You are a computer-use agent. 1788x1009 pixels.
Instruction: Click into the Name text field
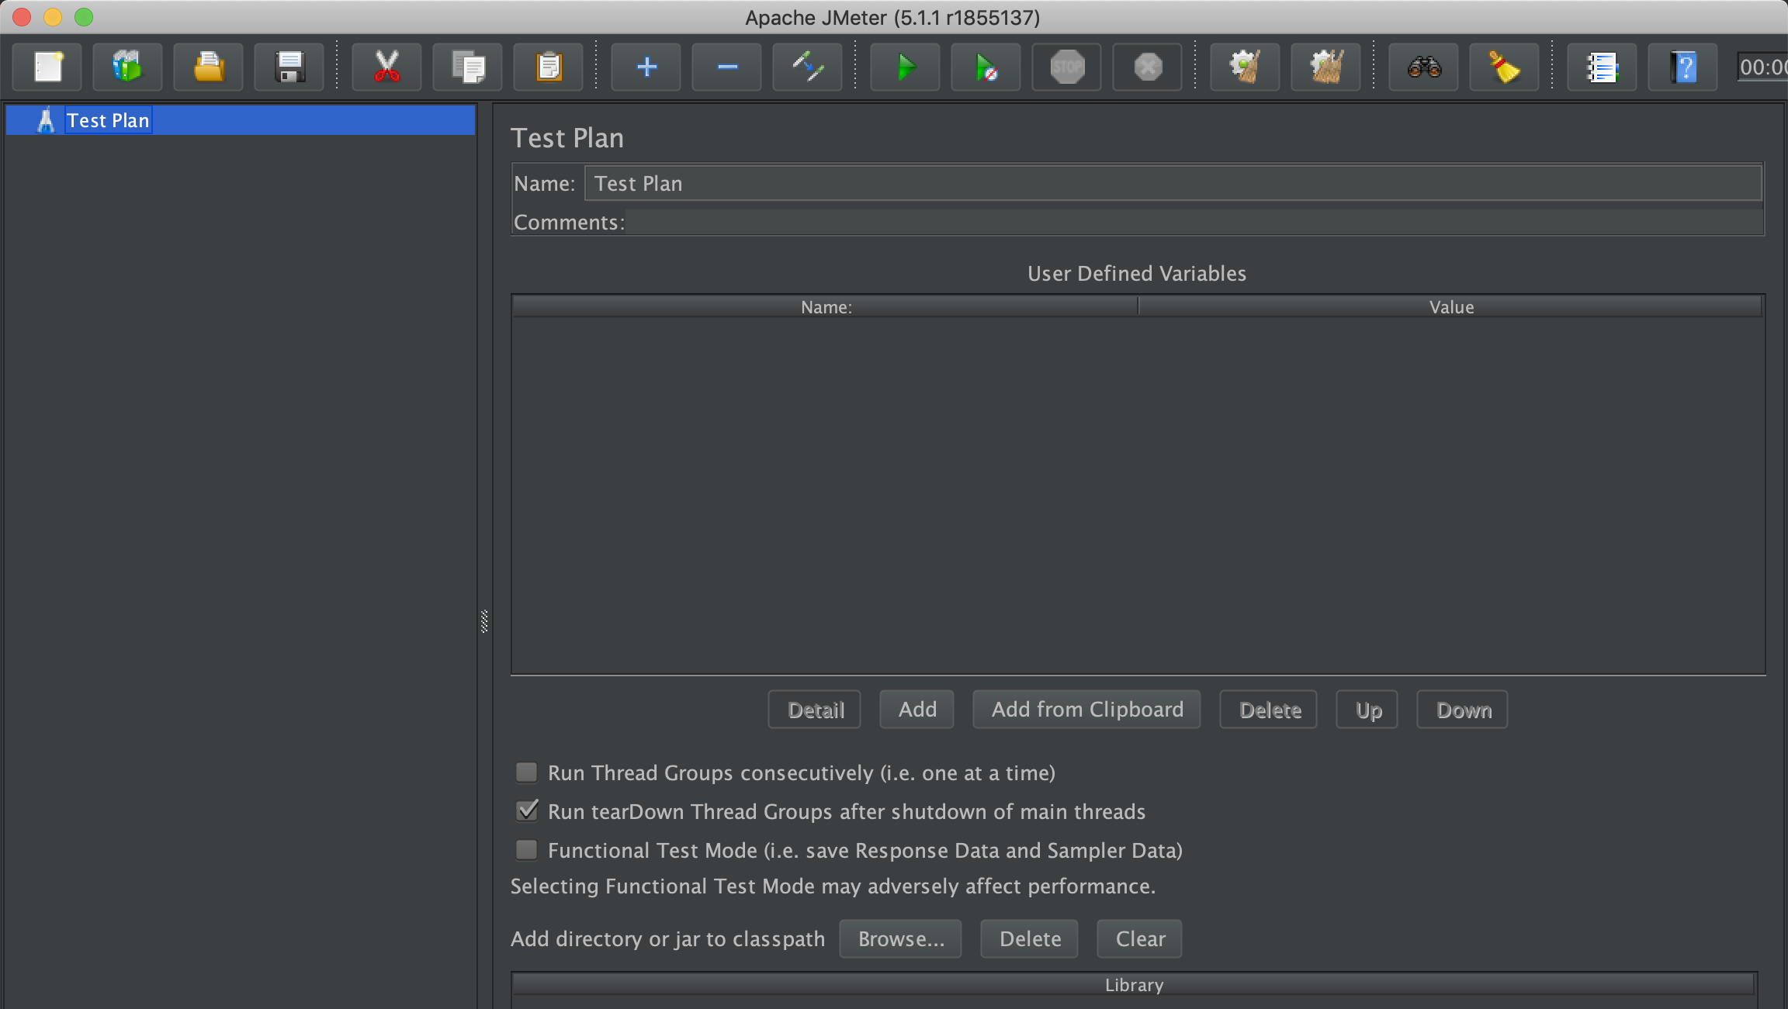click(1173, 184)
